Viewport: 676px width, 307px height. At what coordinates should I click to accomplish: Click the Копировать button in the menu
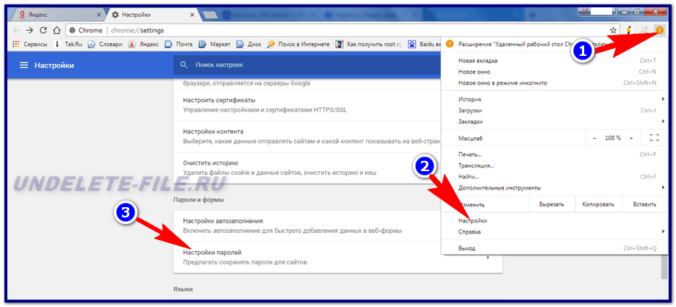coord(597,203)
